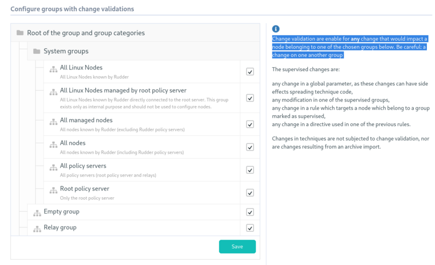
Task: Select the Root policy server group name
Action: 85,188
